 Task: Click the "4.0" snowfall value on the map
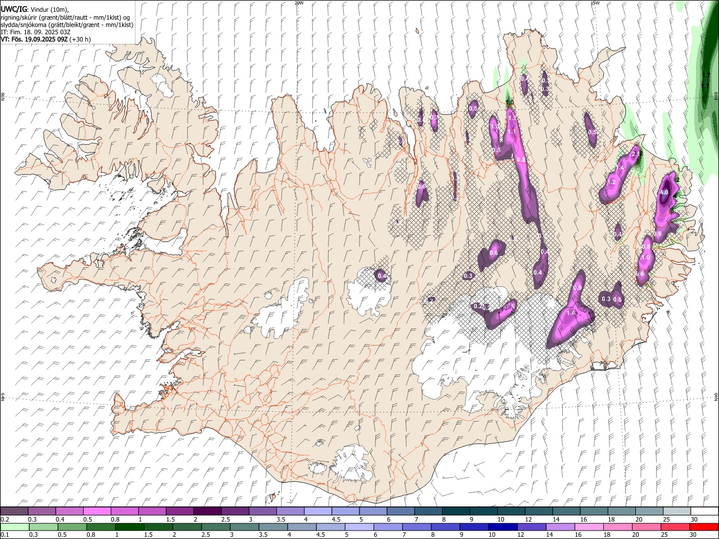pyautogui.click(x=663, y=192)
